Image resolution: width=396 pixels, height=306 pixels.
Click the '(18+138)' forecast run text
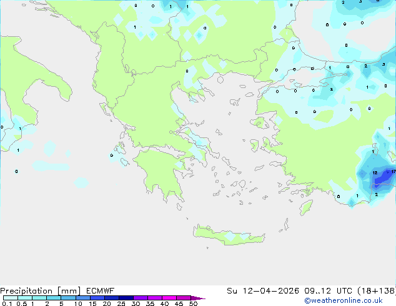point(377,291)
